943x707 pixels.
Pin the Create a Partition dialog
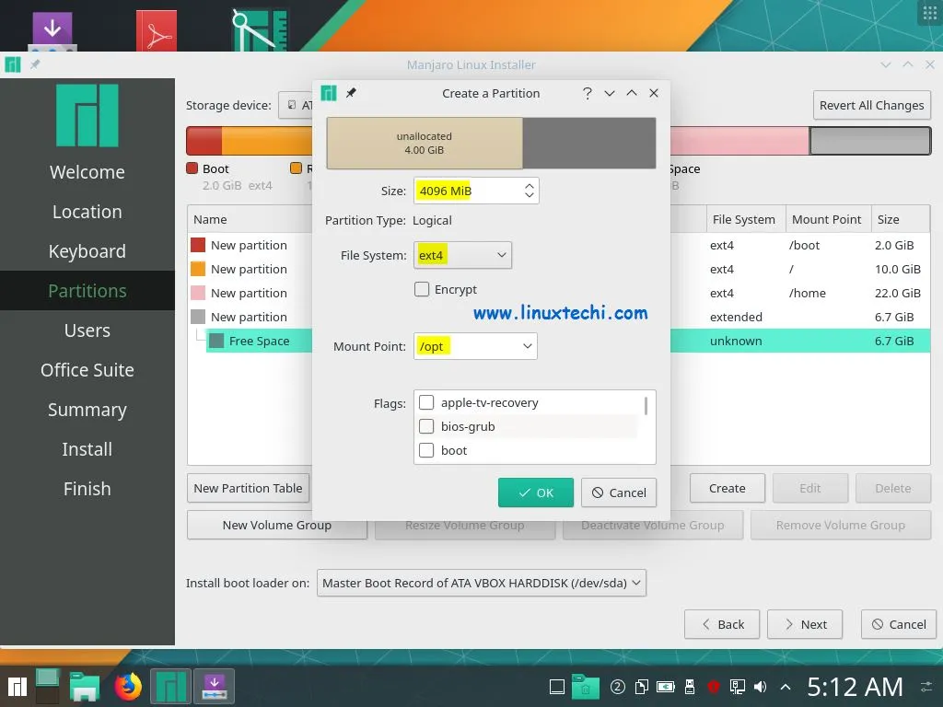coord(353,93)
